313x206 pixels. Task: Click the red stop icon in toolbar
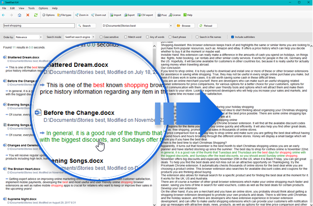(27, 15)
